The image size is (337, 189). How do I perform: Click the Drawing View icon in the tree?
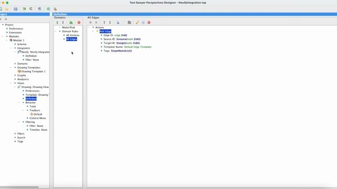(19, 87)
